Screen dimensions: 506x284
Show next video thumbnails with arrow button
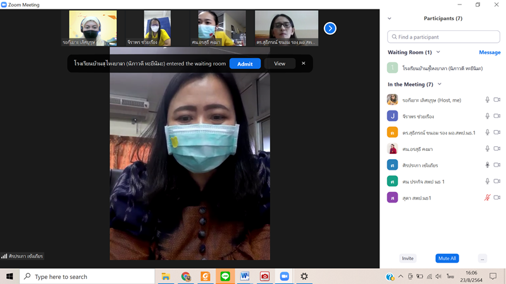pyautogui.click(x=330, y=28)
